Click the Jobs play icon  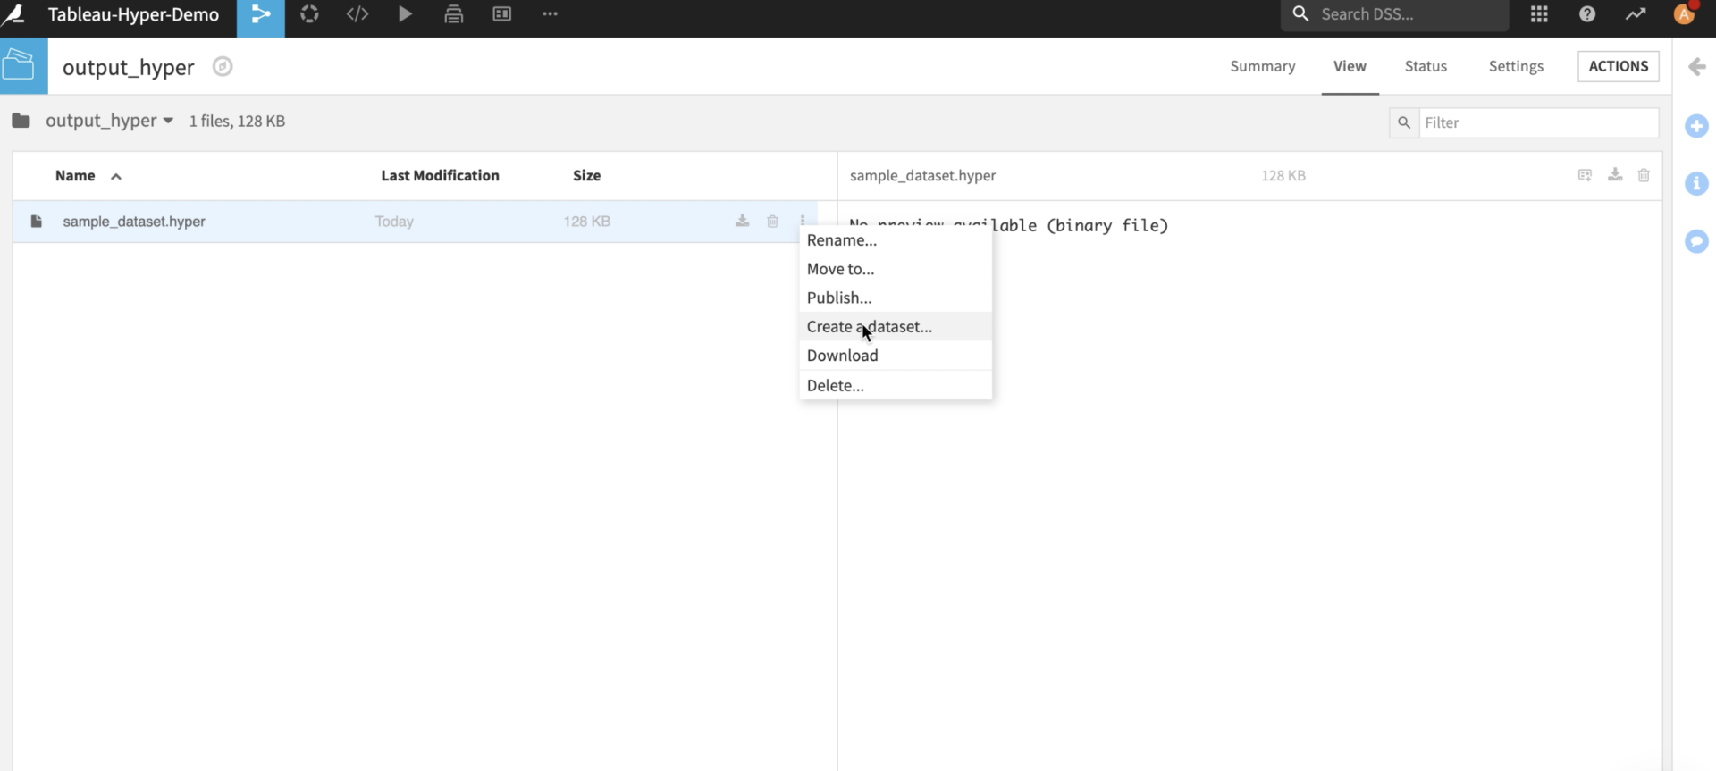point(405,14)
